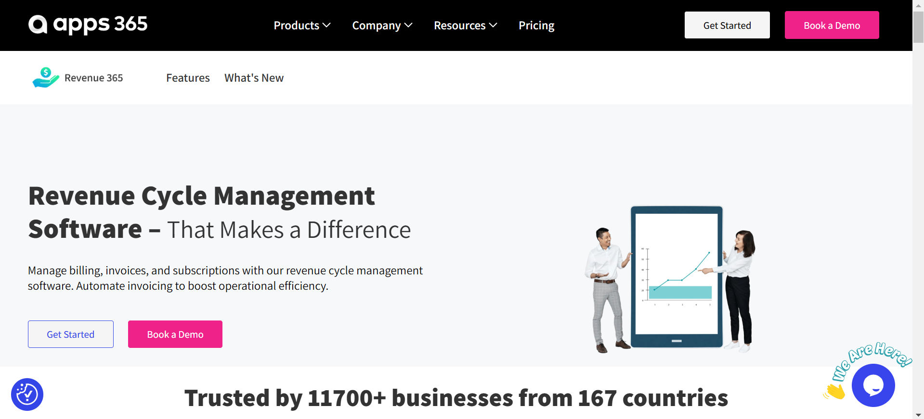Image resolution: width=924 pixels, height=419 pixels.
Task: Click the apps 365 logo
Action: [88, 25]
